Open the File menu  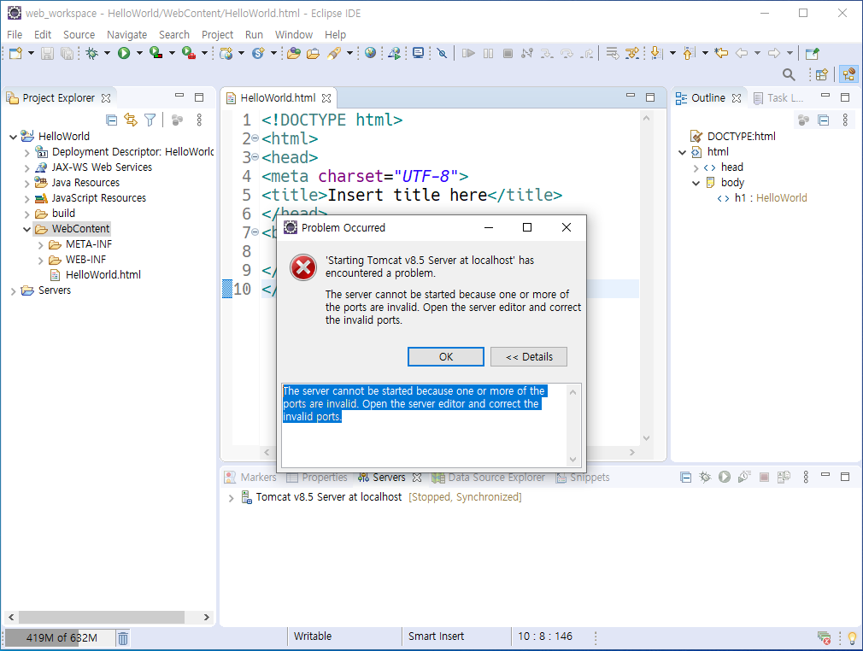[15, 35]
